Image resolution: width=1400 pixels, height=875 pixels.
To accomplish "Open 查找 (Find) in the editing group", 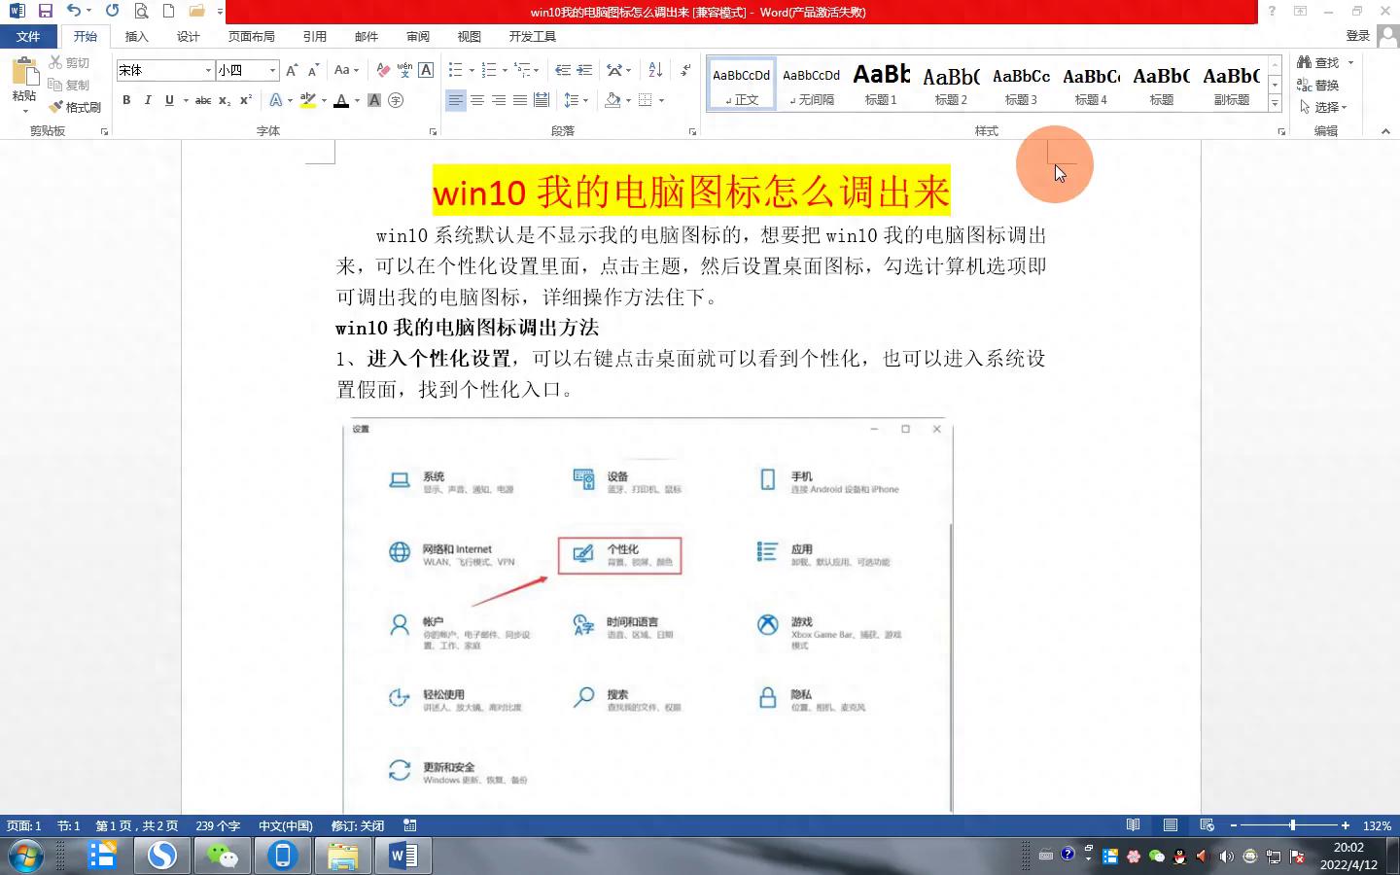I will [1324, 61].
